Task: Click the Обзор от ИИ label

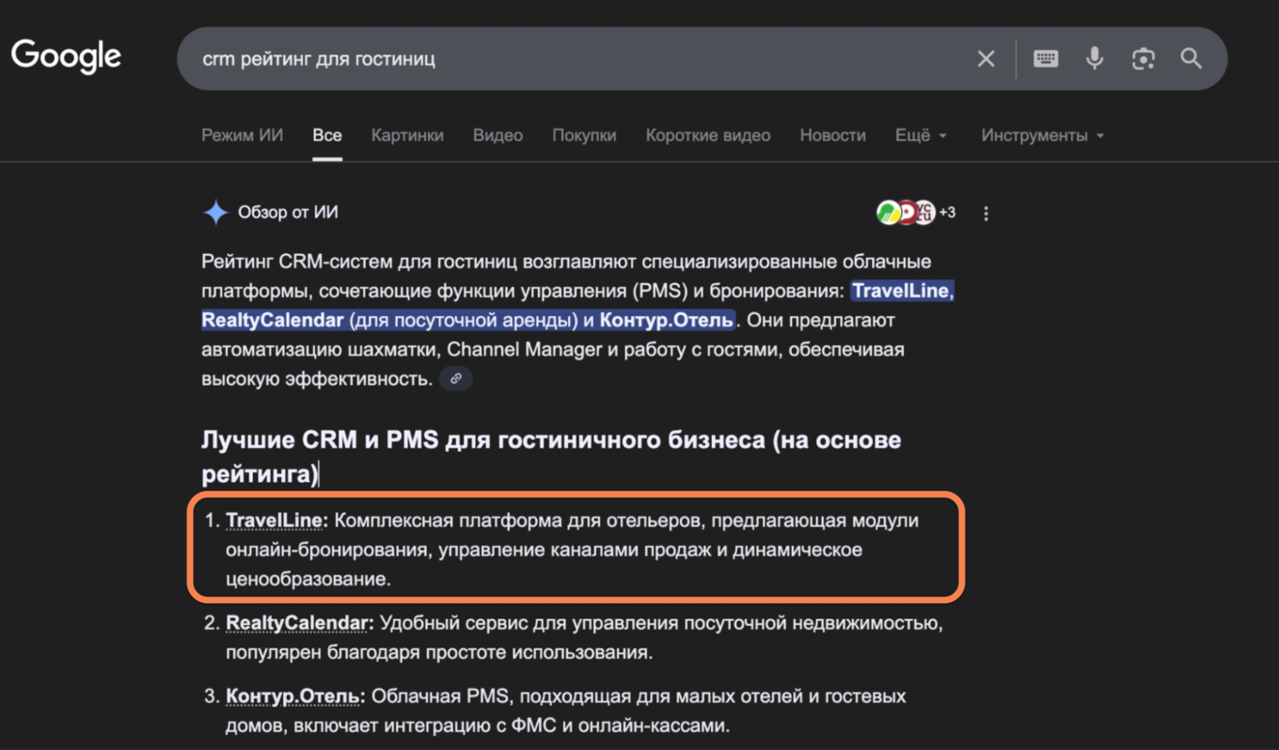Action: coord(288,213)
